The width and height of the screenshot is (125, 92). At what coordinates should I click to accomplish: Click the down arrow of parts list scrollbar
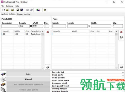116,68
